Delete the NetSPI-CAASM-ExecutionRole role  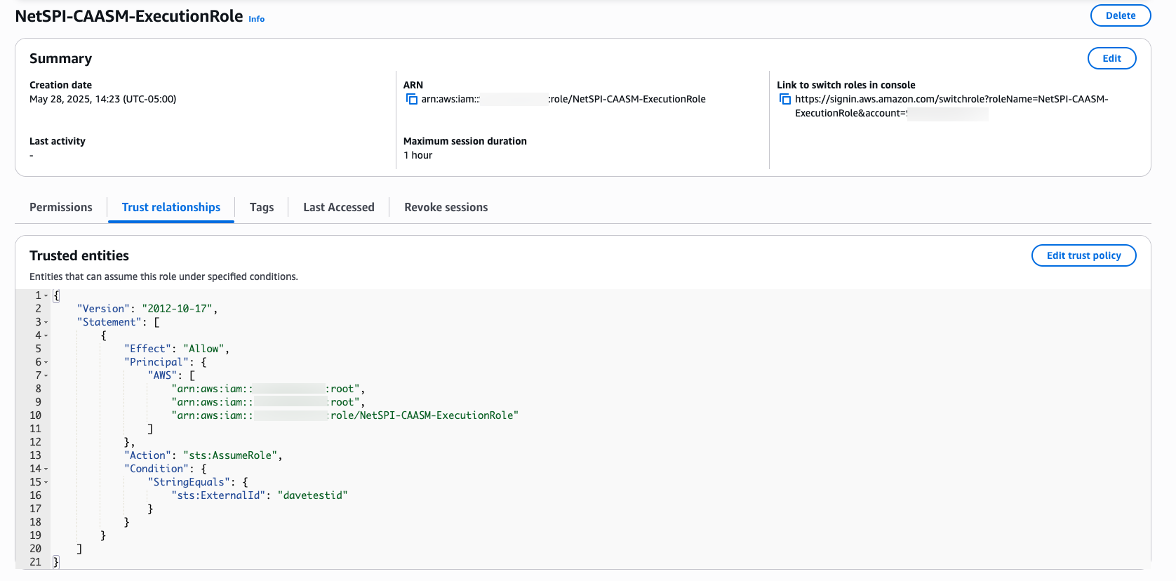click(1121, 15)
